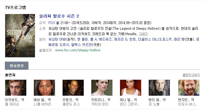Visit www.fox.com/sleepy-hollow homepage link
The height and width of the screenshot is (110, 204).
coord(78,50)
